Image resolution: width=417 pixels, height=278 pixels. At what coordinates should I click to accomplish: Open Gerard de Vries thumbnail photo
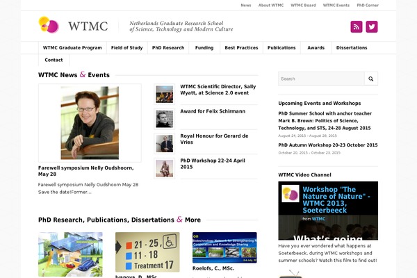click(x=164, y=144)
